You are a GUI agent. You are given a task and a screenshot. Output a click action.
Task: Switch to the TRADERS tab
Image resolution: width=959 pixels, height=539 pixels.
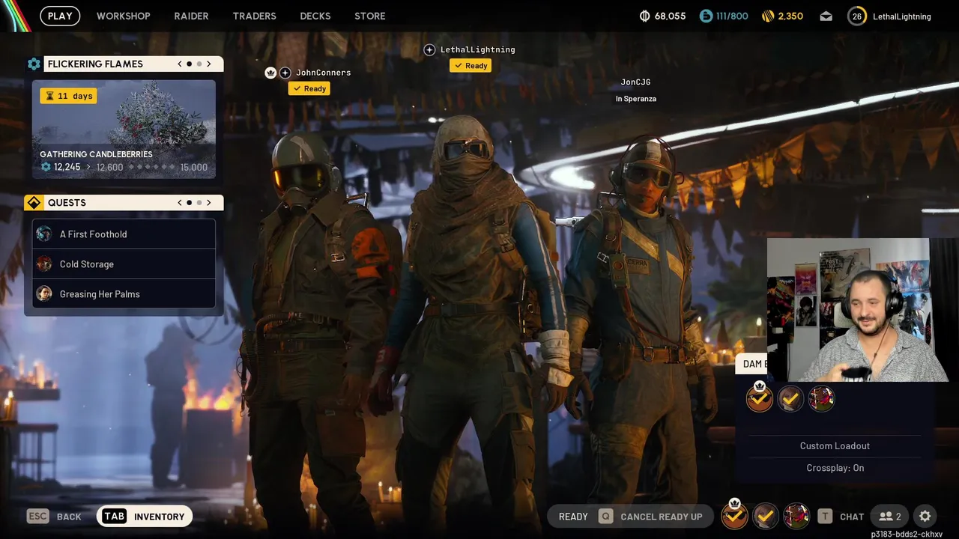(254, 16)
